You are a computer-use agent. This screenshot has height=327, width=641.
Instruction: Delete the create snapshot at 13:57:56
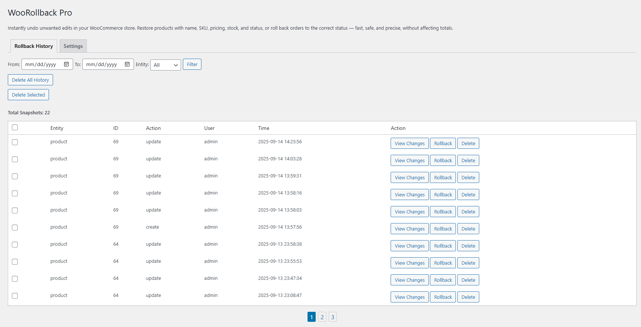[468, 229]
